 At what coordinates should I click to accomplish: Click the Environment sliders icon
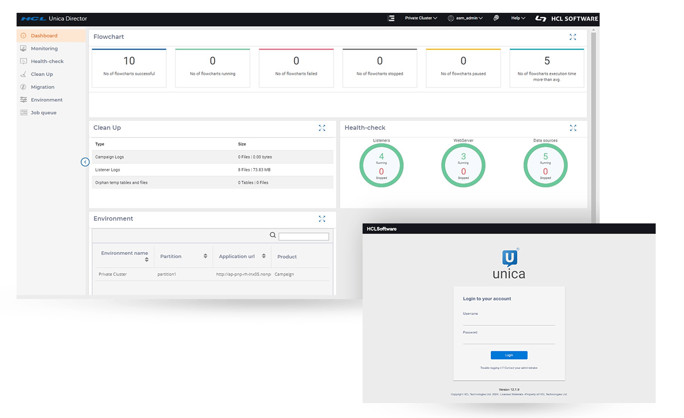(23, 100)
